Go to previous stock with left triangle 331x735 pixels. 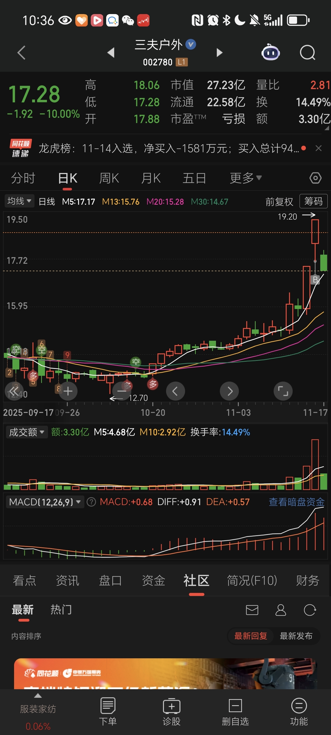[111, 52]
